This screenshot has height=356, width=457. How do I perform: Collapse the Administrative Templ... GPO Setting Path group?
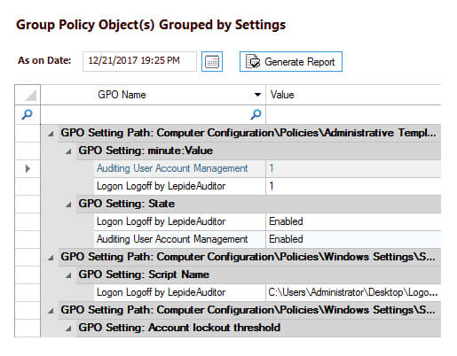coord(51,134)
